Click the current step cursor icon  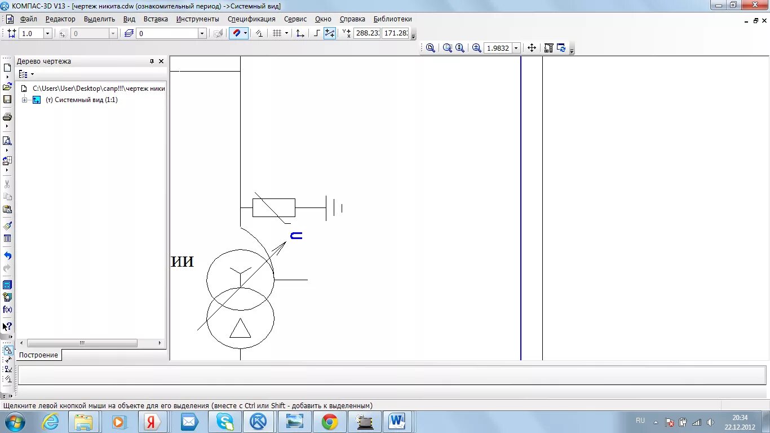(x=11, y=33)
